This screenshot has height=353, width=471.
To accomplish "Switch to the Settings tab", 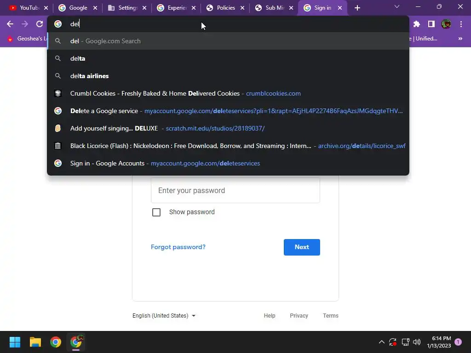I will [x=123, y=8].
